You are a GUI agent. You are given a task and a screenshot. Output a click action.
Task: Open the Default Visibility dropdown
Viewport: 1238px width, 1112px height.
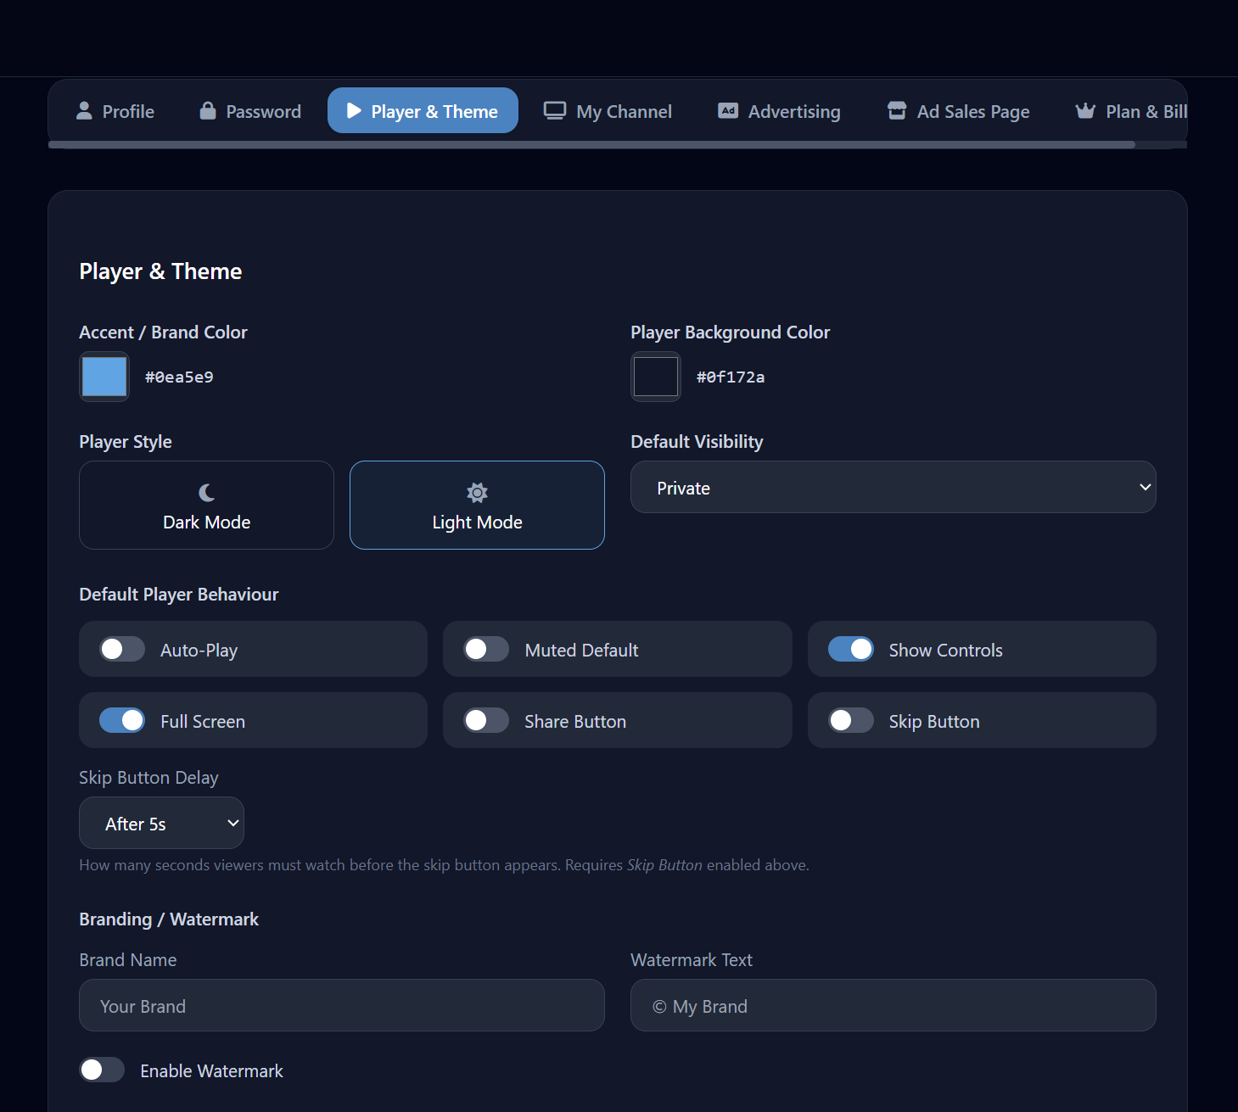893,488
